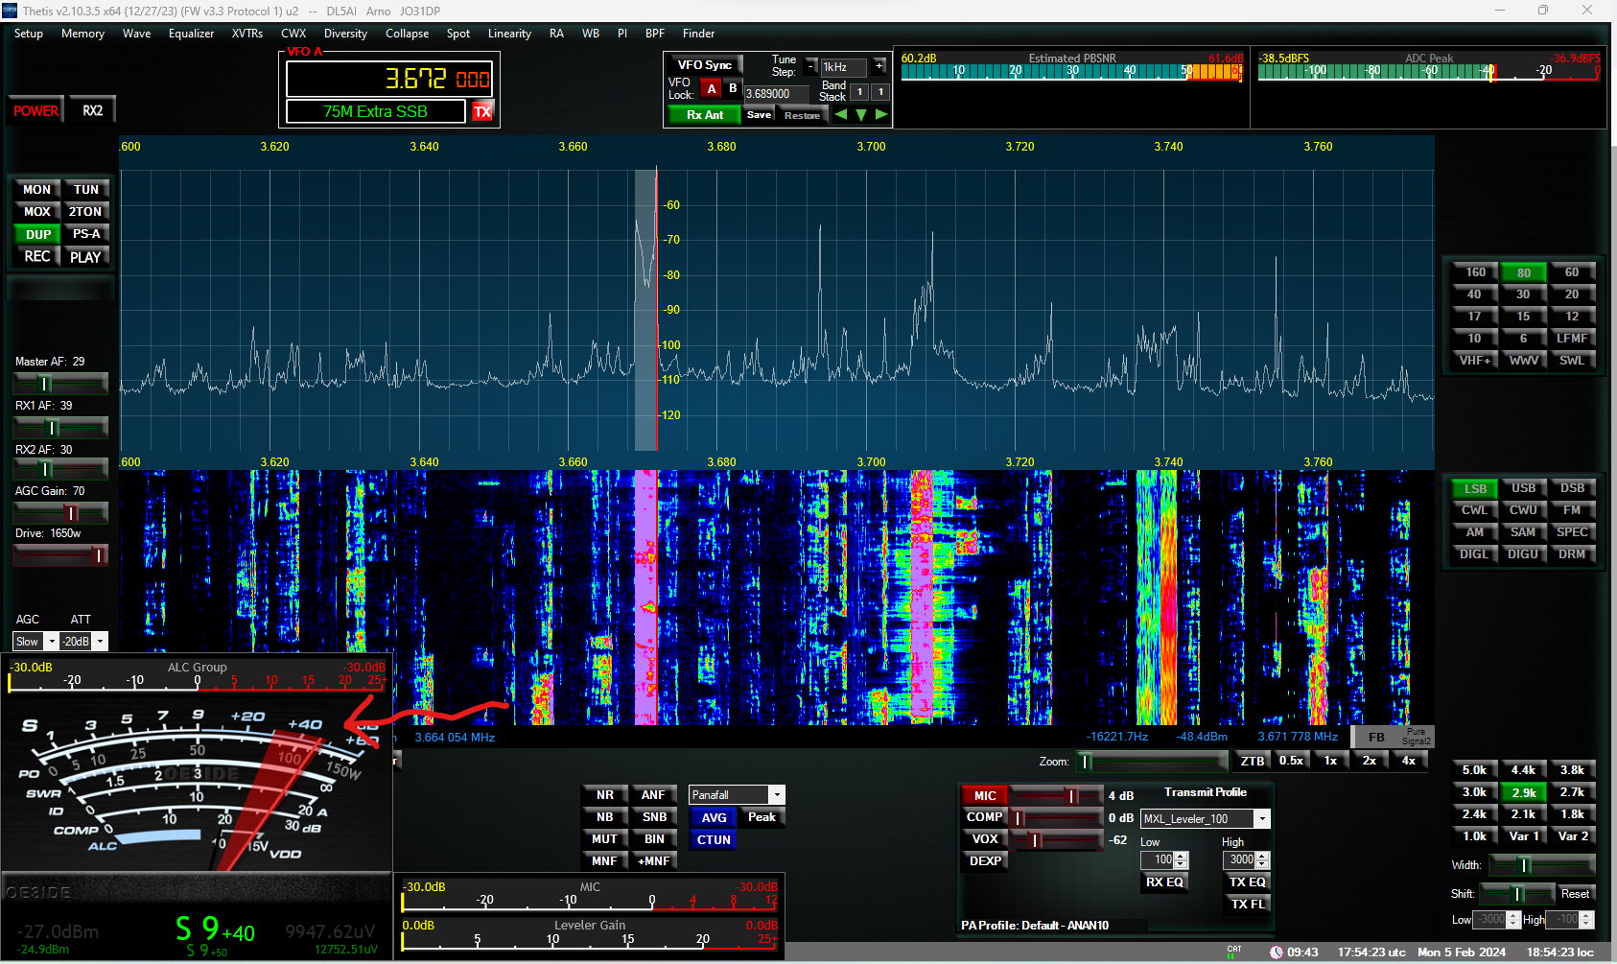Screen dimensions: 1617x964
Task: Activate the TUN tune button
Action: 86,189
